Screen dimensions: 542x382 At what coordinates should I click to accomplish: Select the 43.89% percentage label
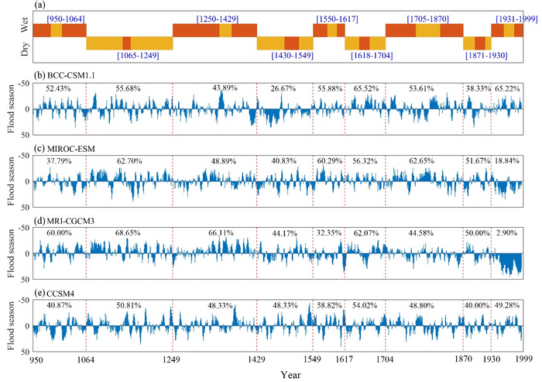(x=225, y=88)
